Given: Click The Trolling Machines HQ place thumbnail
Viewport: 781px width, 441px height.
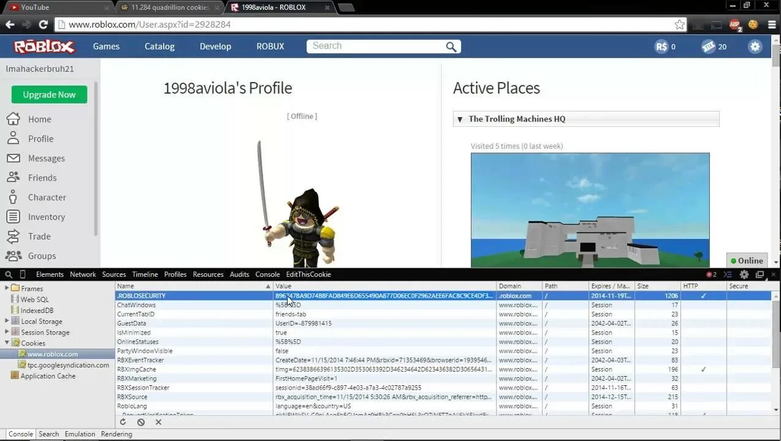Looking at the screenshot, I should [x=590, y=210].
